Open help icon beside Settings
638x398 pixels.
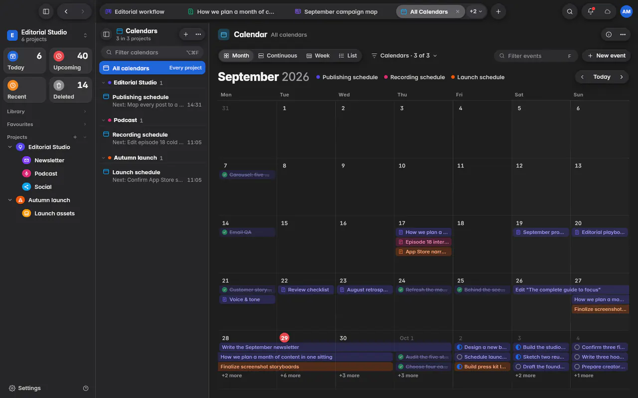86,388
